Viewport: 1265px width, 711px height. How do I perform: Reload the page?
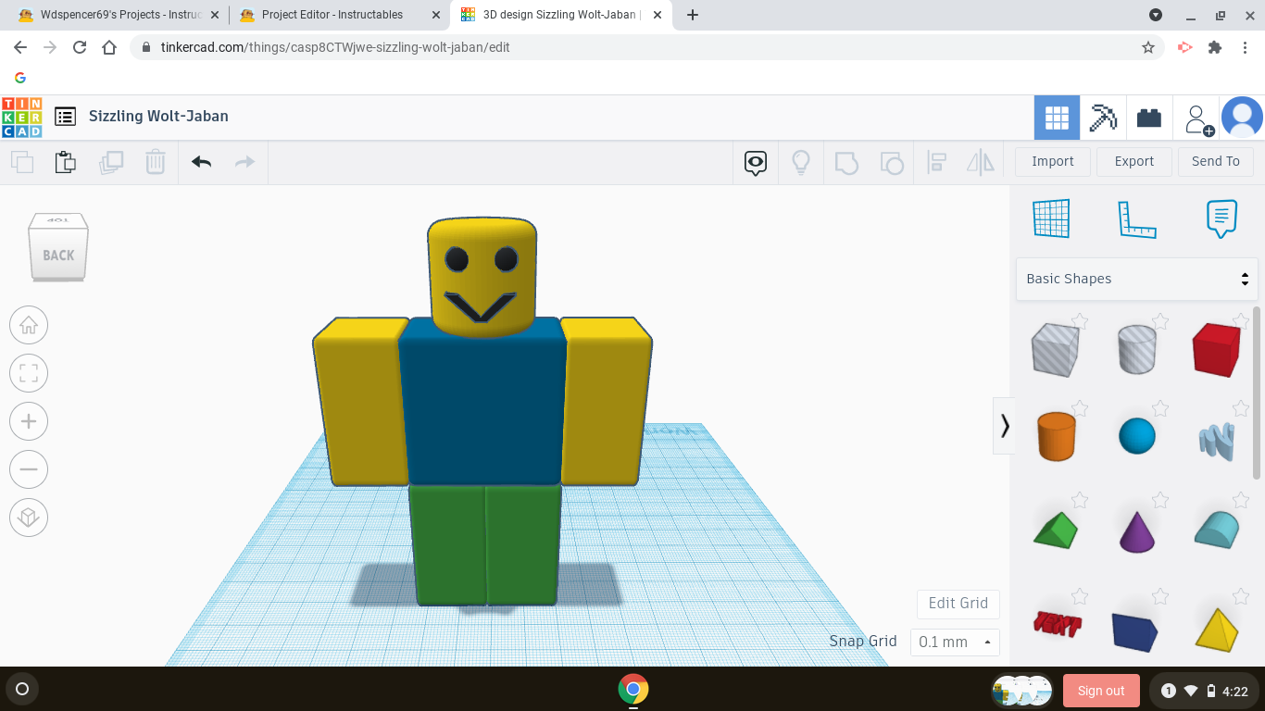80,47
